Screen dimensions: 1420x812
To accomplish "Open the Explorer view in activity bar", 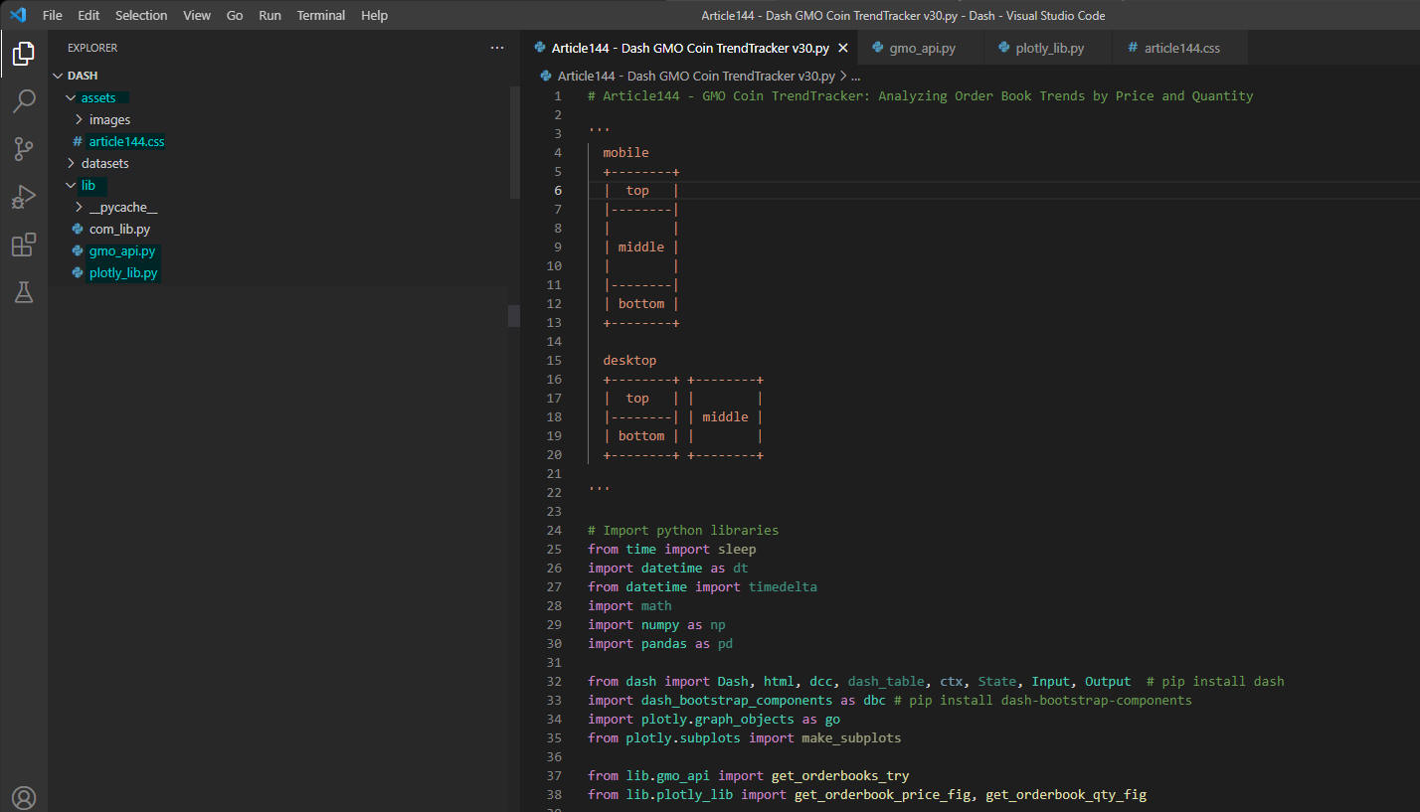I will pos(24,54).
